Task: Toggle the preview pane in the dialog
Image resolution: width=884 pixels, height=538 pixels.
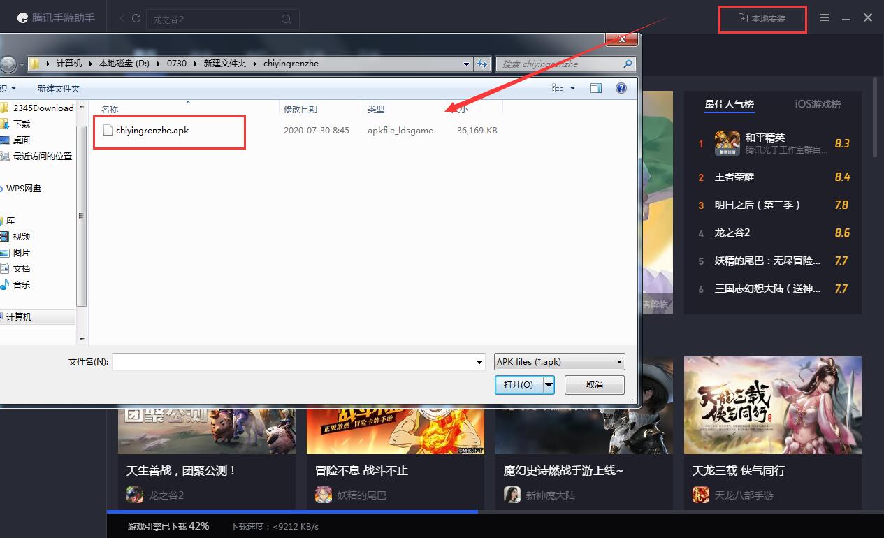Action: click(596, 88)
